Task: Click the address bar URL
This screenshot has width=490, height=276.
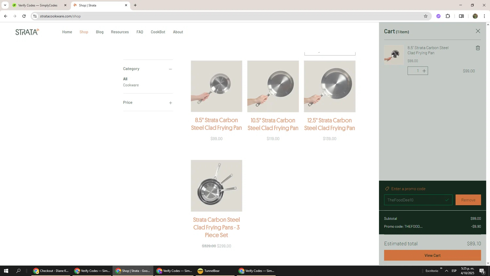Action: 60,16
